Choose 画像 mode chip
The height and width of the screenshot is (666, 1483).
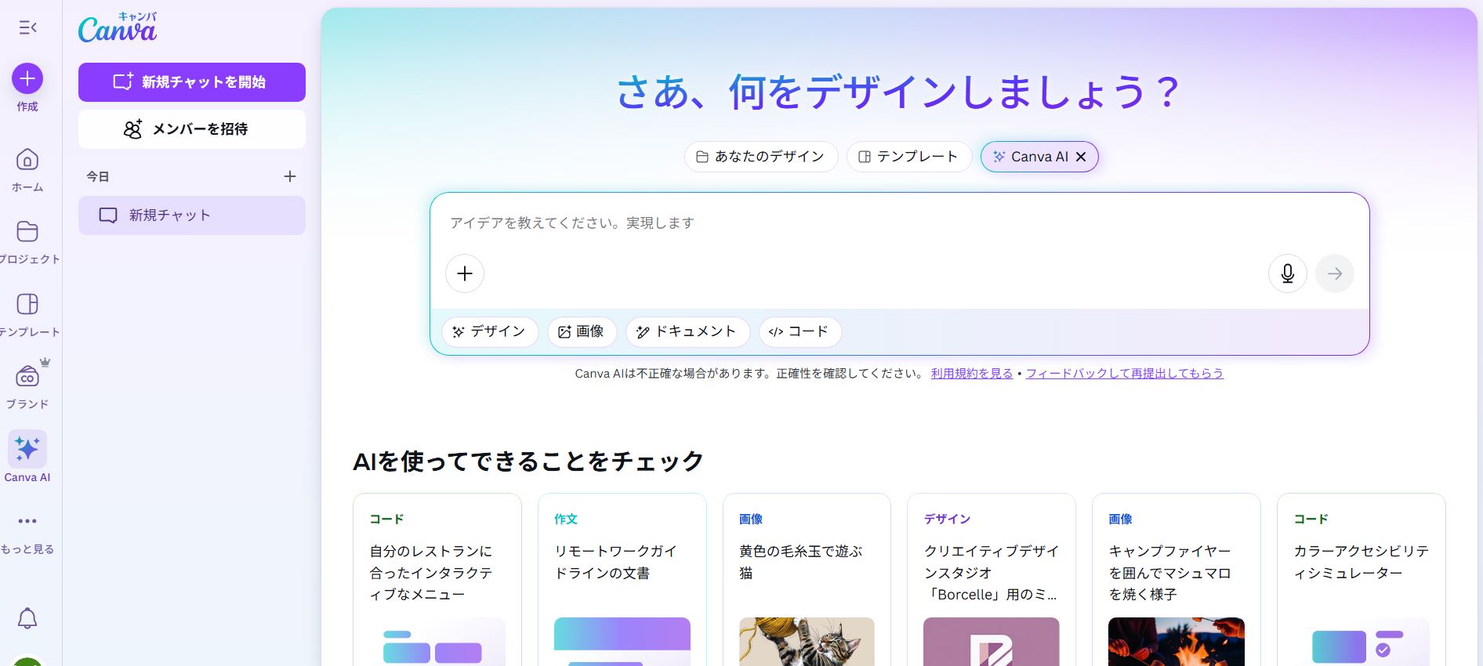(x=582, y=331)
